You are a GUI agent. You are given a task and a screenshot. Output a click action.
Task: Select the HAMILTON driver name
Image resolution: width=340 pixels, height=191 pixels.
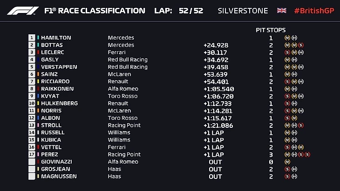(x=56, y=38)
